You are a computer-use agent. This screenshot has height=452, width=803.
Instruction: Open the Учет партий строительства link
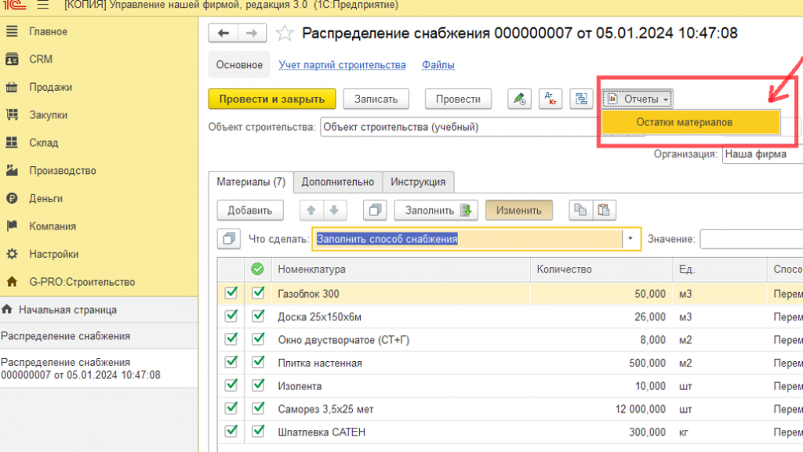point(342,65)
